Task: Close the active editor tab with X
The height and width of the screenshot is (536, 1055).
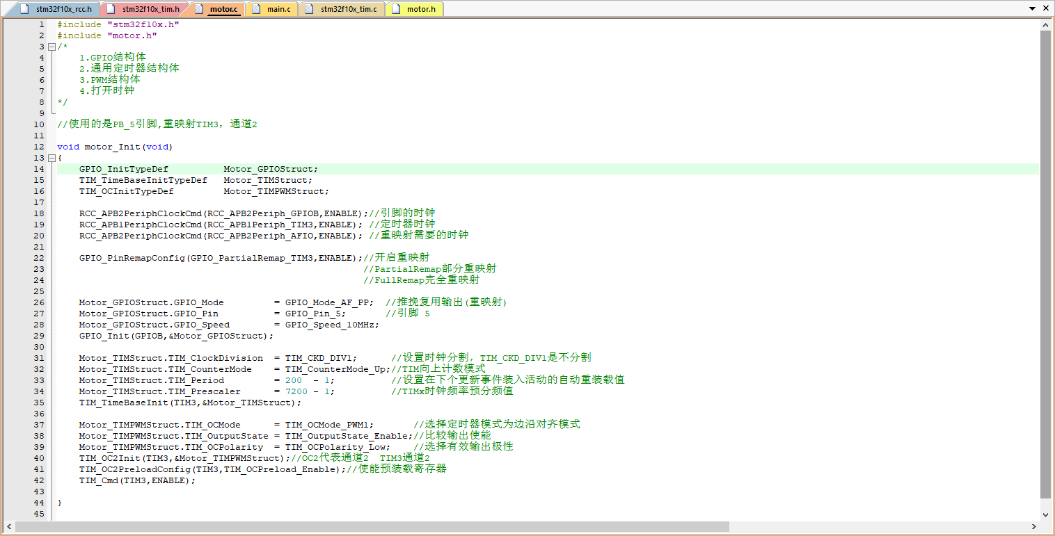Action: pyautogui.click(x=1046, y=9)
